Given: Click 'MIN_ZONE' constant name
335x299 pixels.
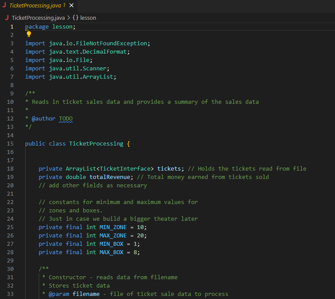Looking at the screenshot, I should coord(113,227).
